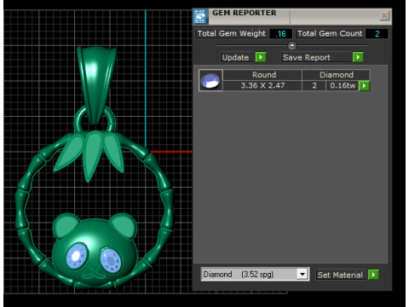Select the round gem thumbnail in the list

pos(210,80)
